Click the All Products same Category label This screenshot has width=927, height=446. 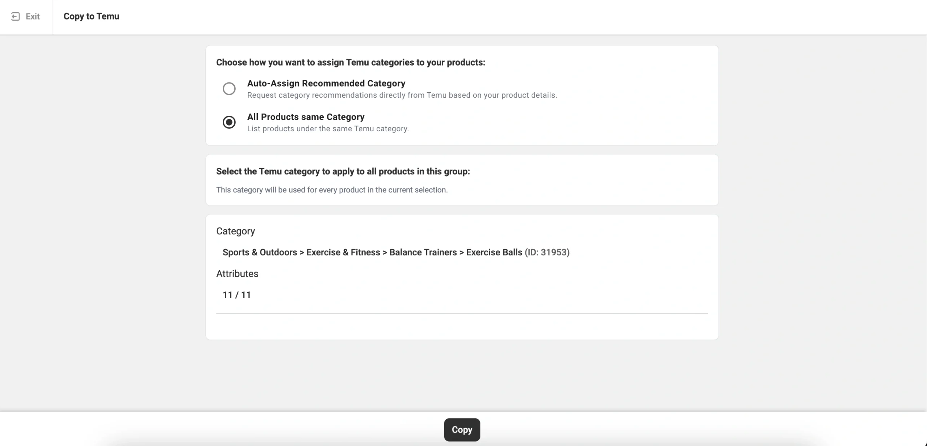point(306,117)
